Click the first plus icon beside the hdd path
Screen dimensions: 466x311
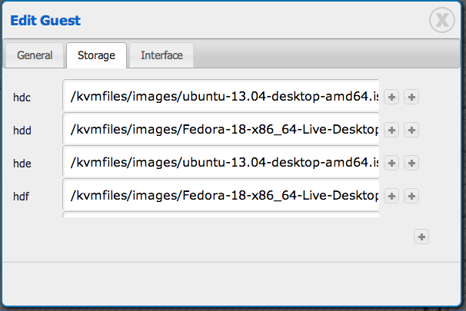coord(392,130)
